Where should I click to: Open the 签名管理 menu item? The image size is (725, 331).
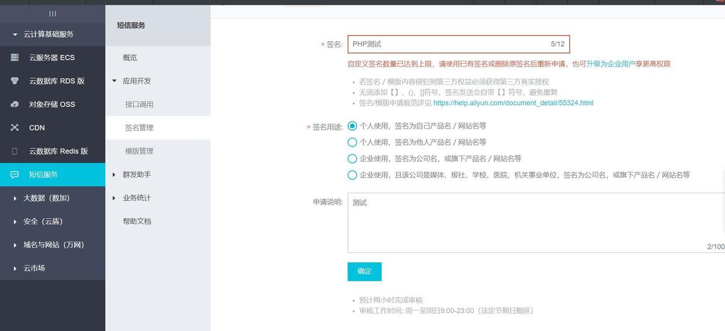158,127
